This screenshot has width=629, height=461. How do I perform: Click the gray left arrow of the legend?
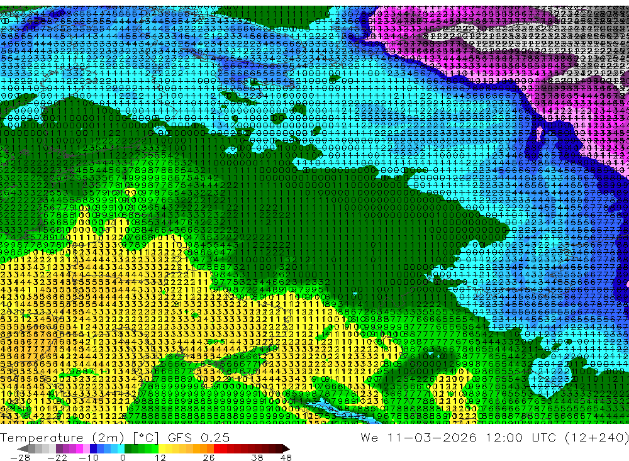point(23,448)
